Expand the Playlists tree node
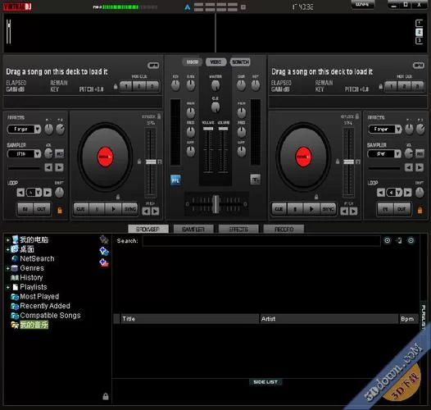The image size is (431, 410). coord(8,287)
